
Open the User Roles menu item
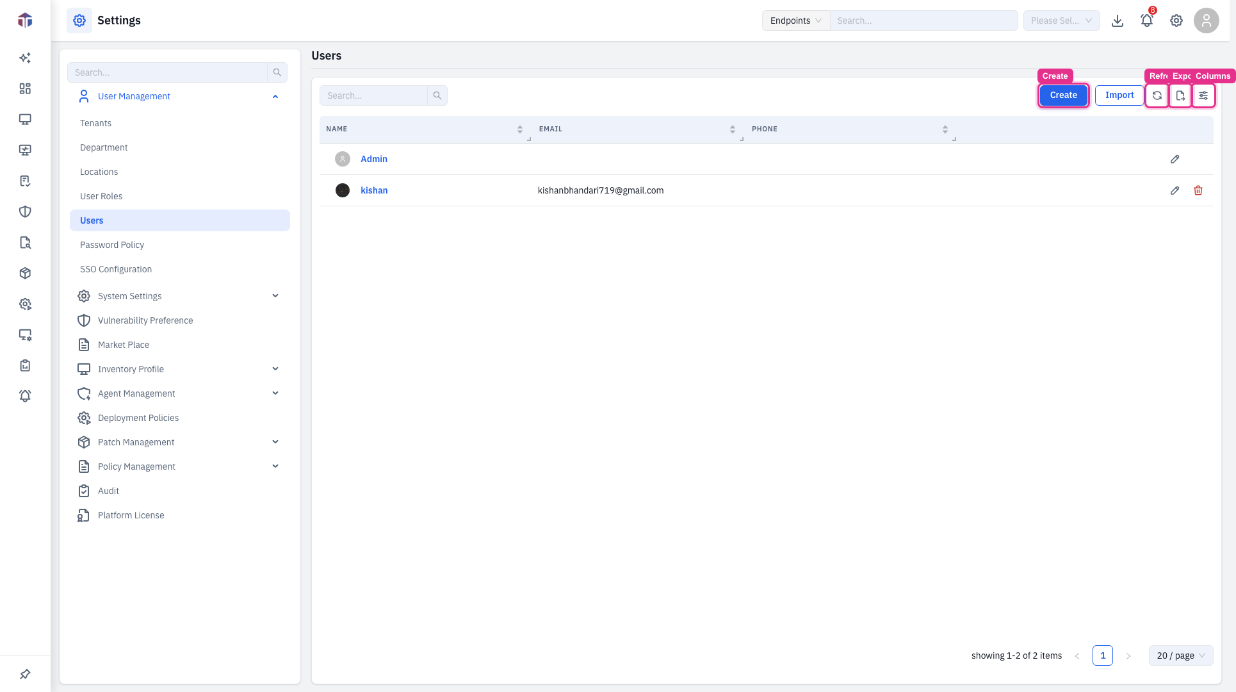(101, 196)
